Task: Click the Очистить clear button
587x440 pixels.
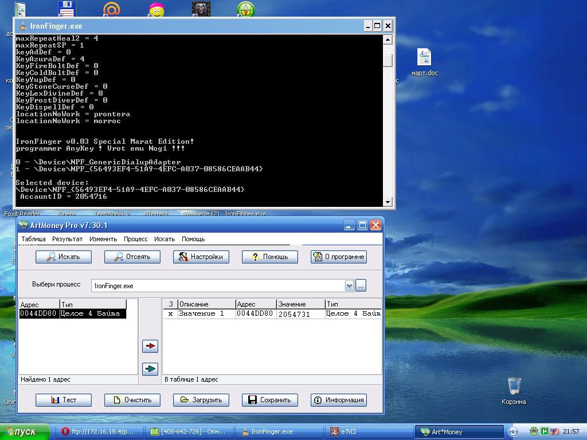Action: point(132,400)
